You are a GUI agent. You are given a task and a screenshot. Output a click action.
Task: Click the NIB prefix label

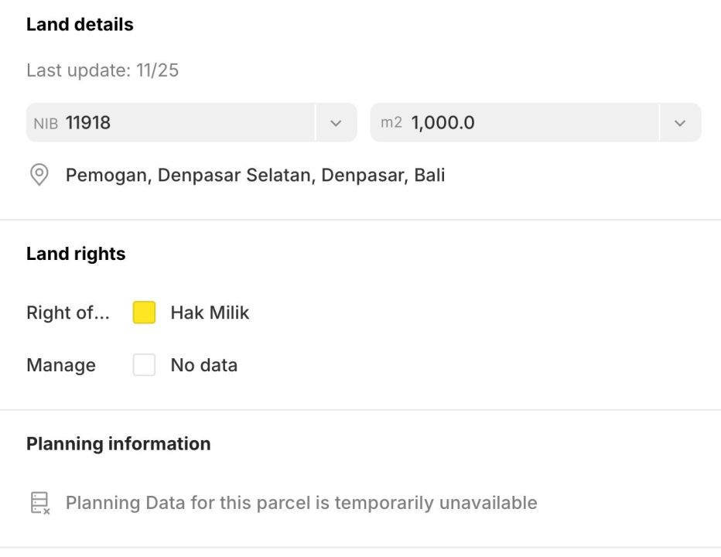coord(46,124)
